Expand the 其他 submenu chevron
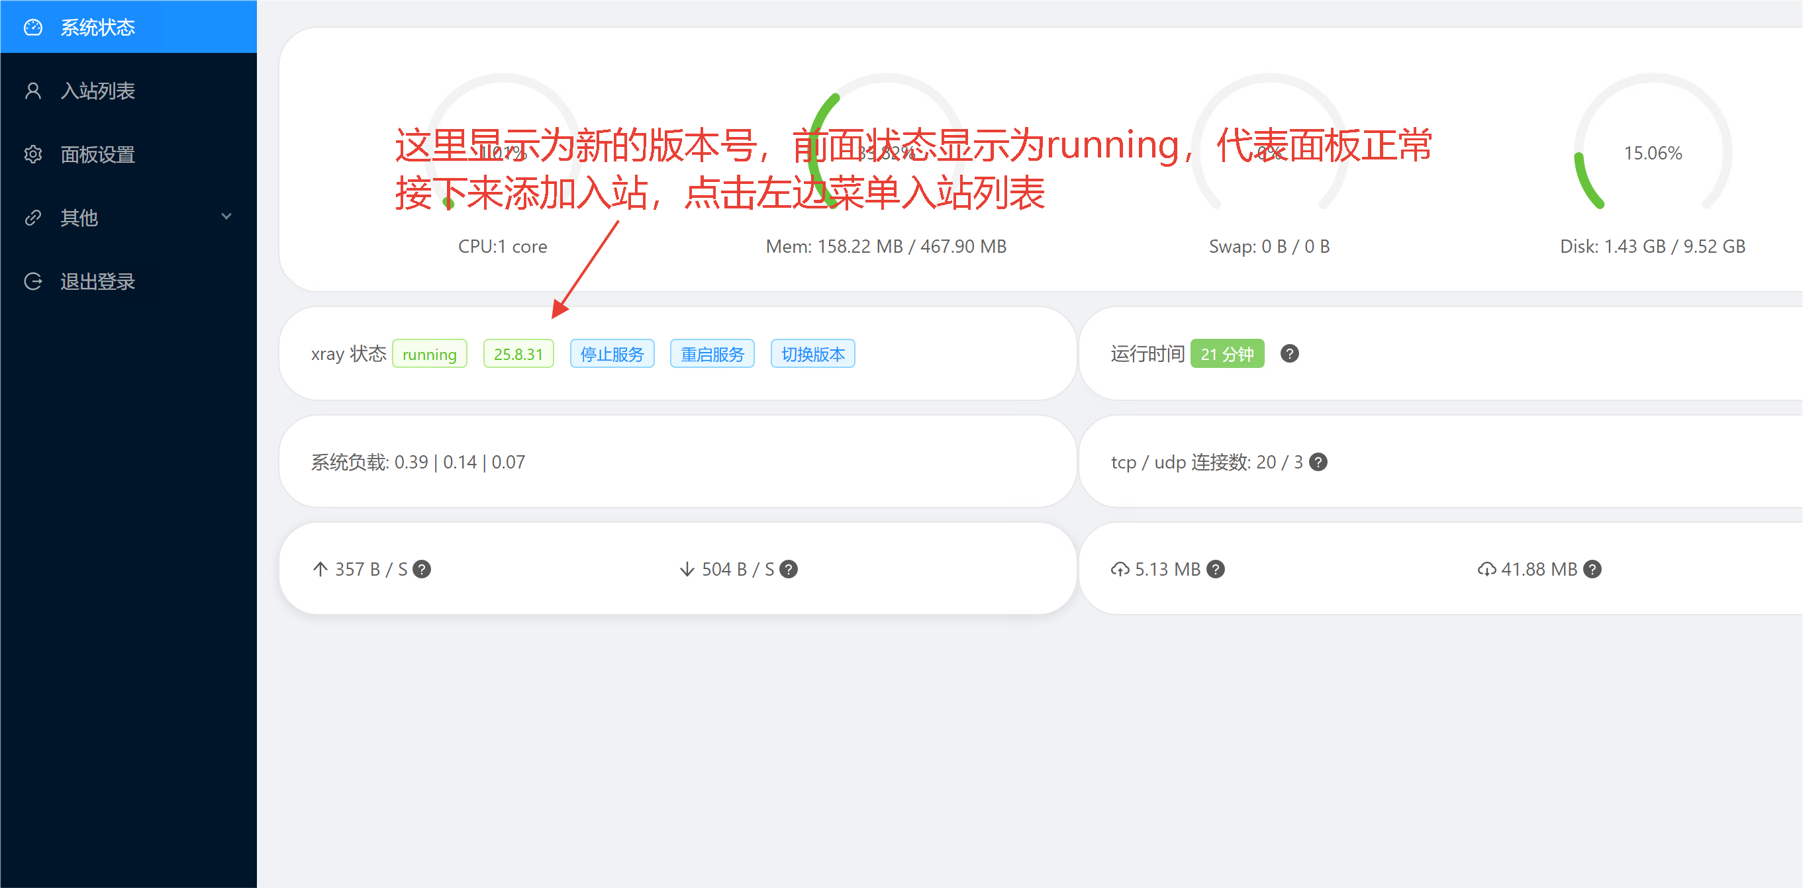This screenshot has width=1803, height=888. click(x=226, y=217)
